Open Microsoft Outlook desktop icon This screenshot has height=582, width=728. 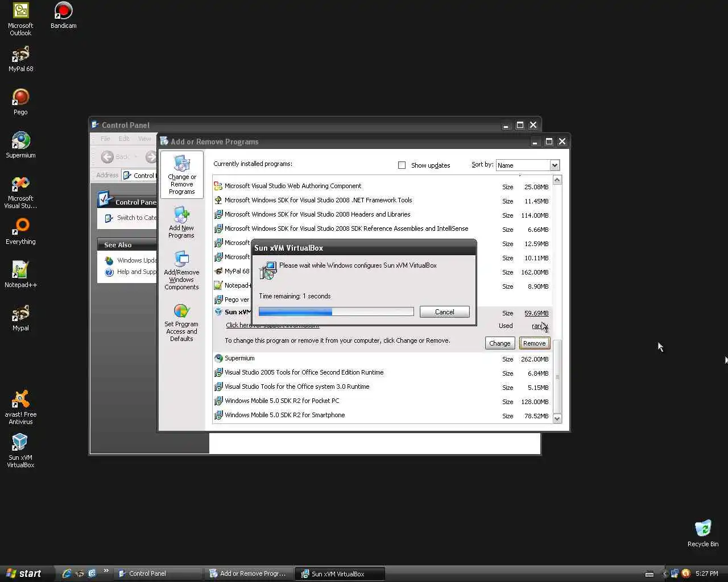coord(20,19)
